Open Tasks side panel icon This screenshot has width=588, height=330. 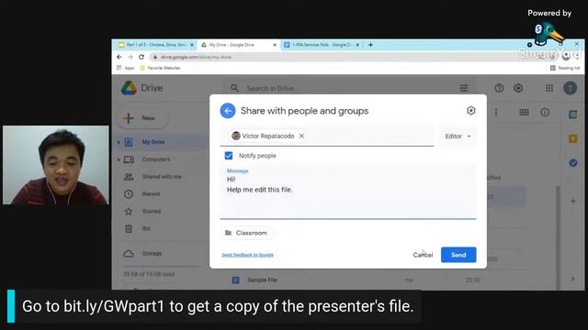click(573, 163)
